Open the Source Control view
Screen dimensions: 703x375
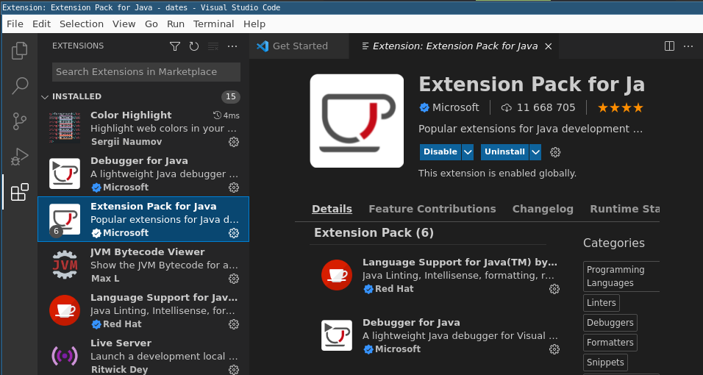pyautogui.click(x=20, y=121)
